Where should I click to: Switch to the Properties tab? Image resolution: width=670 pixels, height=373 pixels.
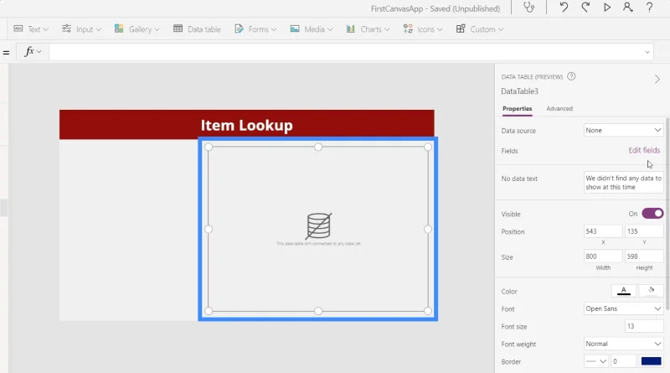(517, 109)
